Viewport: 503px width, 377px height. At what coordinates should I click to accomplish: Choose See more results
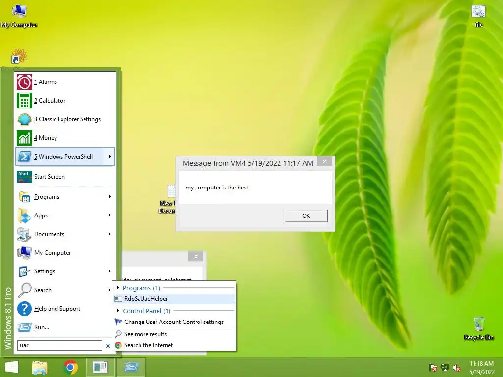(174, 334)
